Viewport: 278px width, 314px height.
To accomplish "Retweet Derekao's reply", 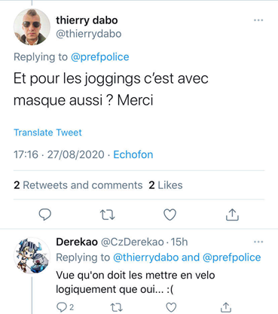I will pyautogui.click(x=117, y=307).
